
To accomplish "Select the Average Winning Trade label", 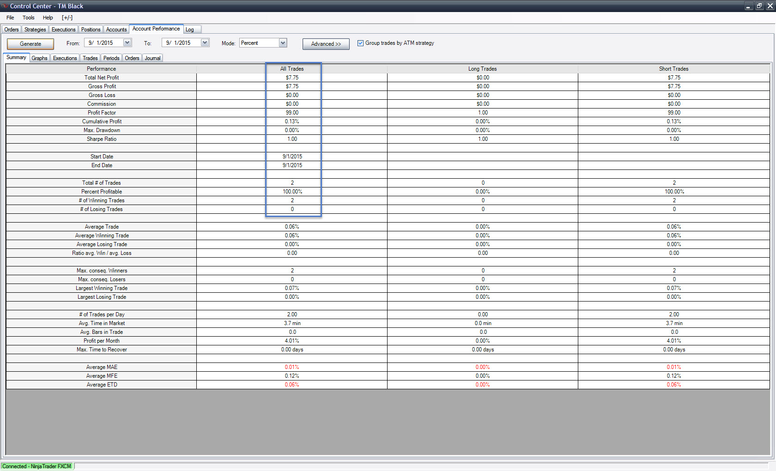I will (102, 235).
